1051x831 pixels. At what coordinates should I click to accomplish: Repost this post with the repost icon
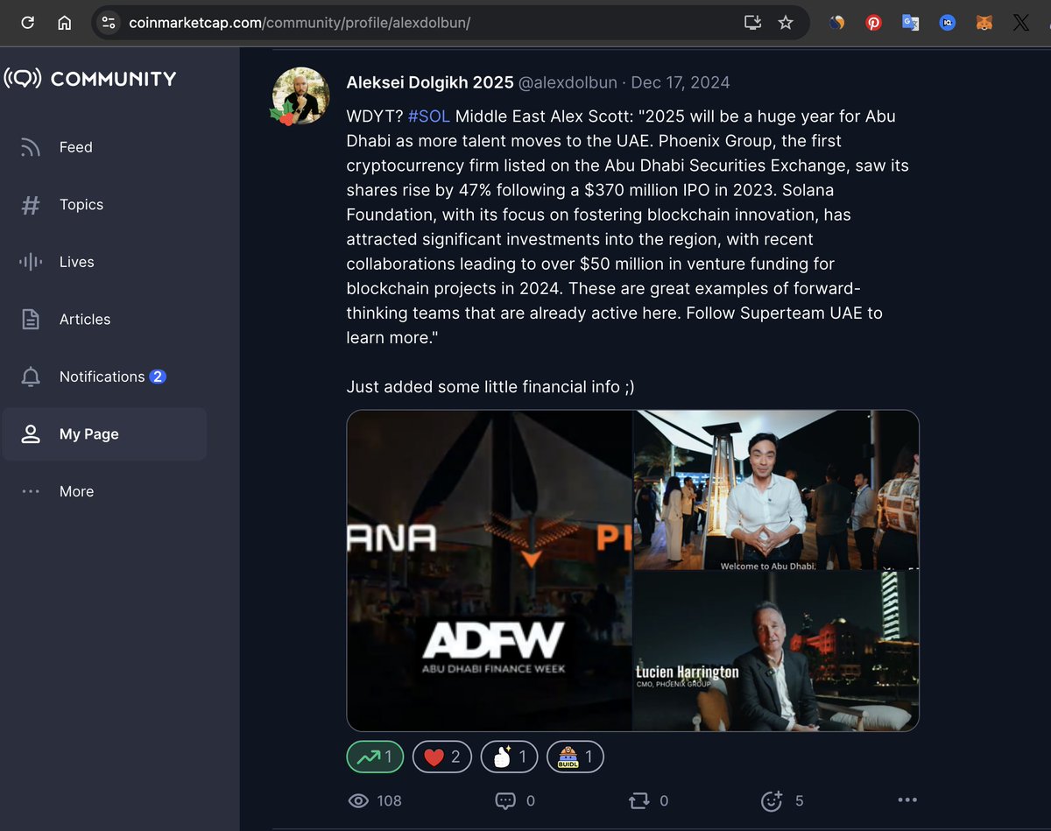[638, 800]
